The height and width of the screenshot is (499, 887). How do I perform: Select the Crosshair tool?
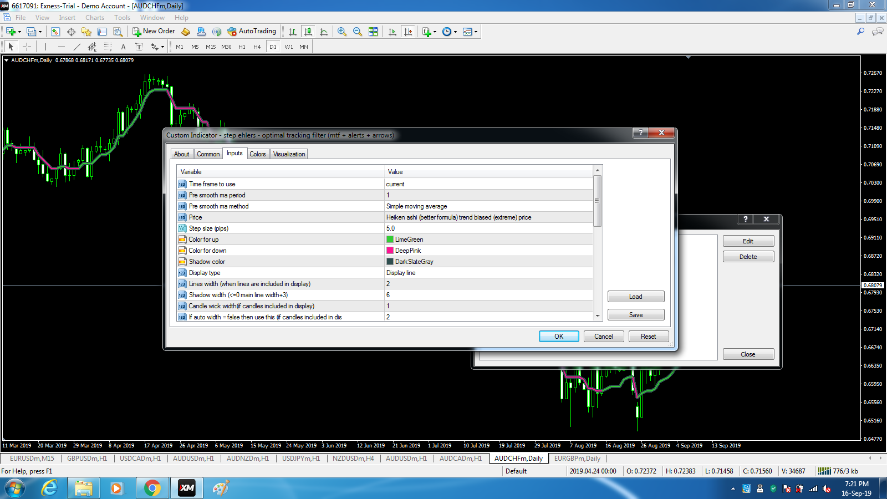[x=27, y=47]
